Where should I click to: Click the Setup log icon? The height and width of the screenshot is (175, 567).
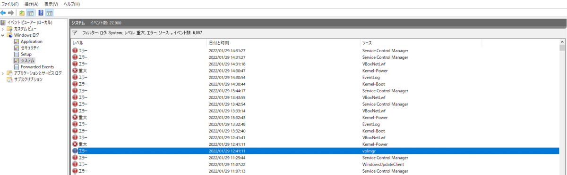click(x=17, y=54)
